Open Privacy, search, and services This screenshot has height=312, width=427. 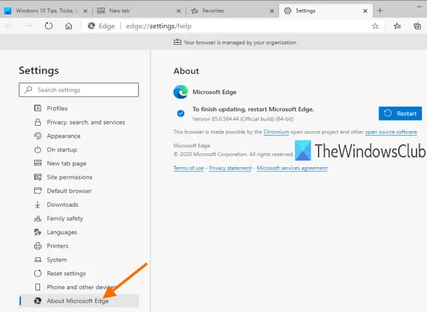79,122
